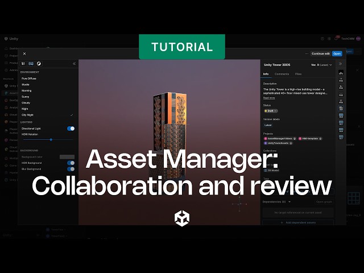Choose the Night environment

pos(25,109)
